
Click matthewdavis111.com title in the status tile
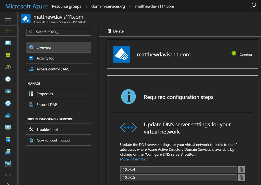click(x=164, y=55)
